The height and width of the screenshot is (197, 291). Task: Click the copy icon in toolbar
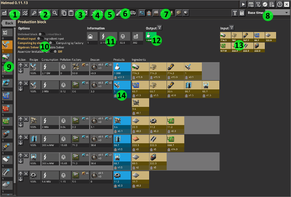pos(64,13)
